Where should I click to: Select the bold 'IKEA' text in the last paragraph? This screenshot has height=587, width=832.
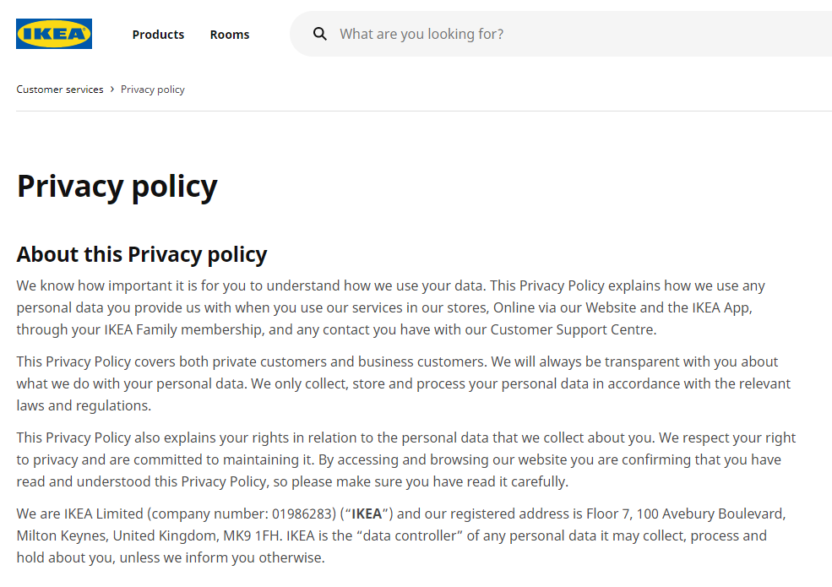tap(367, 513)
